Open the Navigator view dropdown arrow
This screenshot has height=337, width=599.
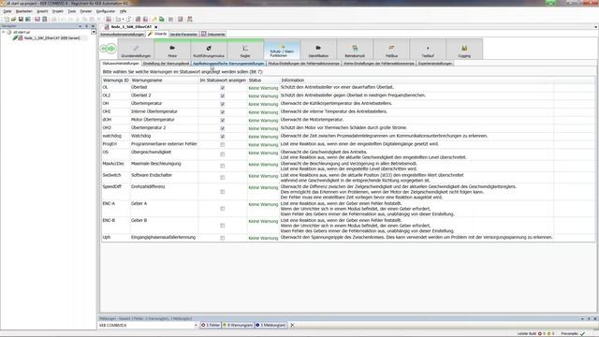pyautogui.click(x=94, y=32)
